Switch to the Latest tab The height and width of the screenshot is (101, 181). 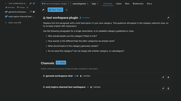pos(119,4)
